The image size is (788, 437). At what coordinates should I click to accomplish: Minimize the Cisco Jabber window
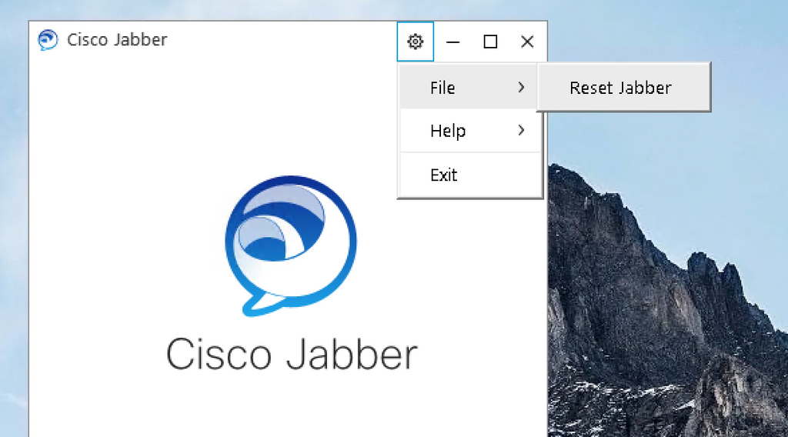pyautogui.click(x=453, y=42)
